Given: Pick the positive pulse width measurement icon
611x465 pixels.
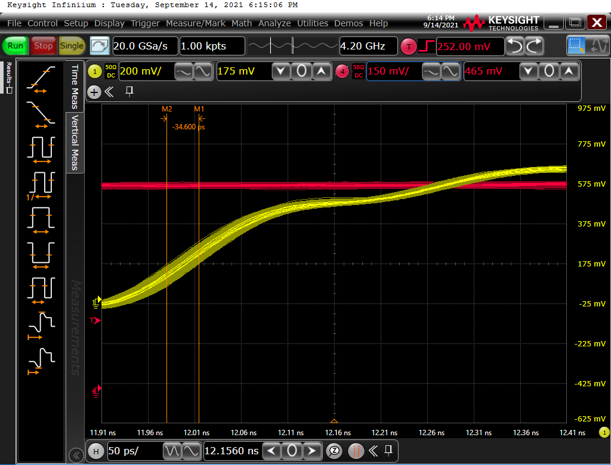Looking at the screenshot, I should pos(41,218).
